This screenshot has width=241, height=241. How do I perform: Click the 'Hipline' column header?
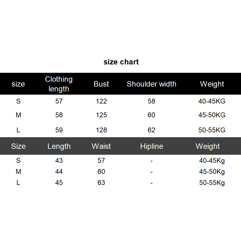pyautogui.click(x=152, y=146)
